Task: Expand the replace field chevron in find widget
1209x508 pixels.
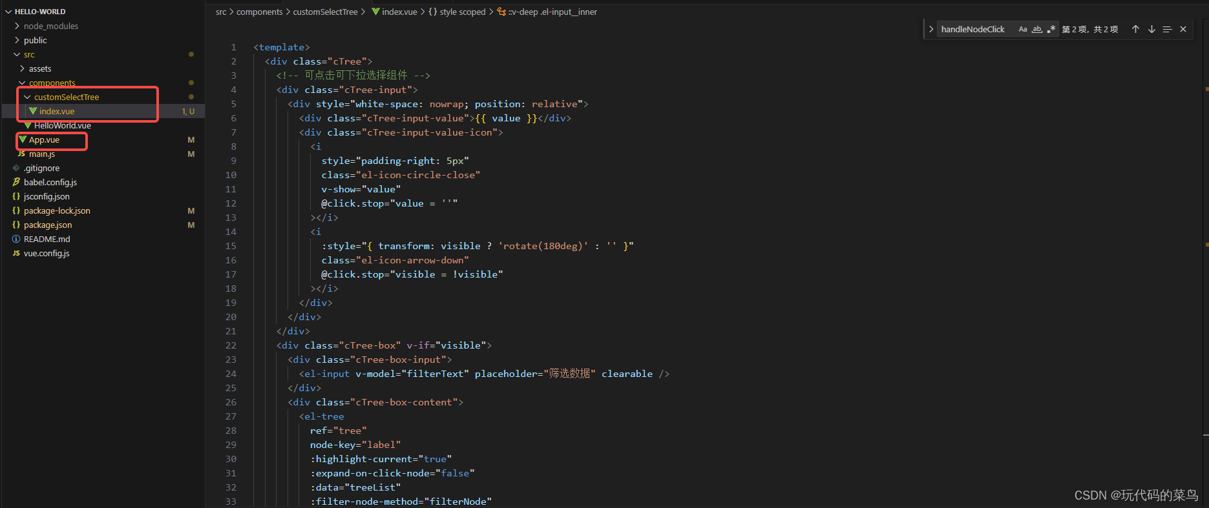Action: [x=931, y=29]
